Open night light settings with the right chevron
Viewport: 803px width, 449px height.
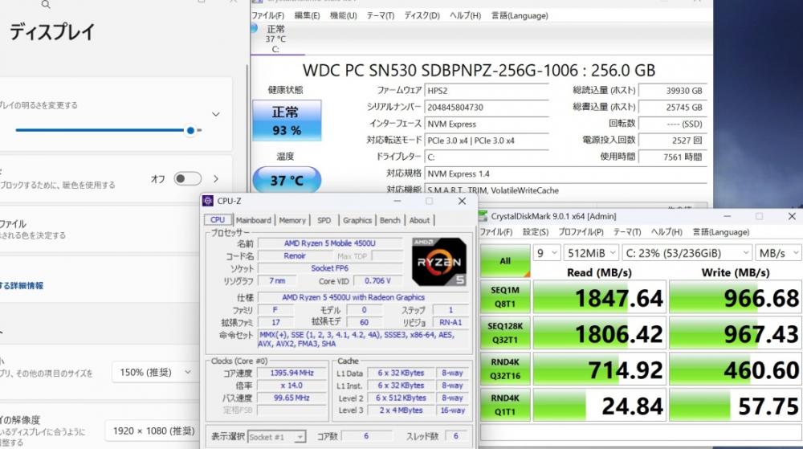coord(216,178)
